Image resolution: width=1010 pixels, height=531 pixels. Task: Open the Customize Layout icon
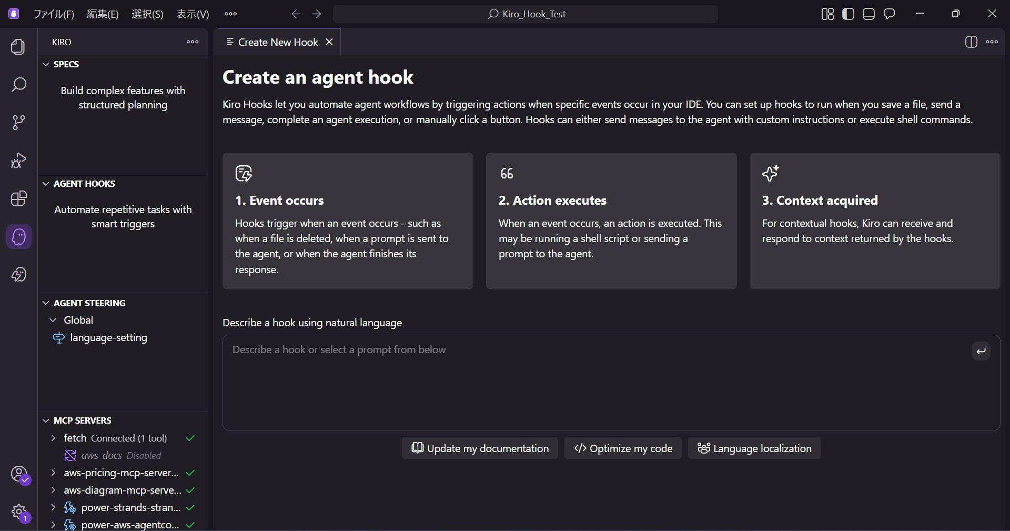pyautogui.click(x=827, y=14)
